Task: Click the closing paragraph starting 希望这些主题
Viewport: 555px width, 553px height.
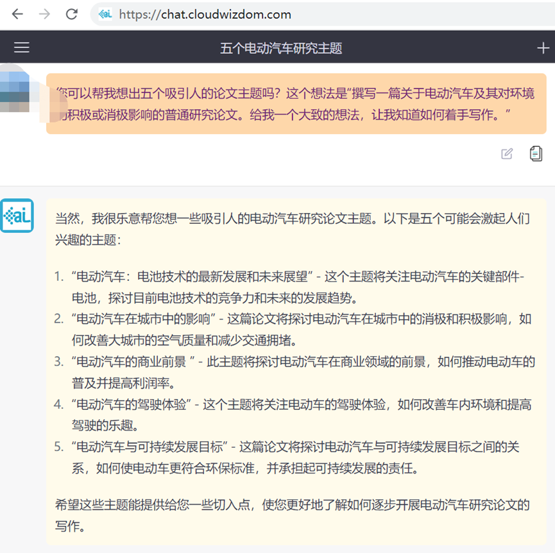Action: coord(293,515)
